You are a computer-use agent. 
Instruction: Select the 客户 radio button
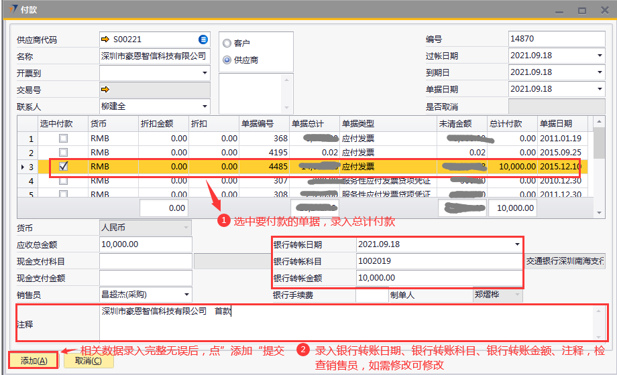tap(227, 43)
